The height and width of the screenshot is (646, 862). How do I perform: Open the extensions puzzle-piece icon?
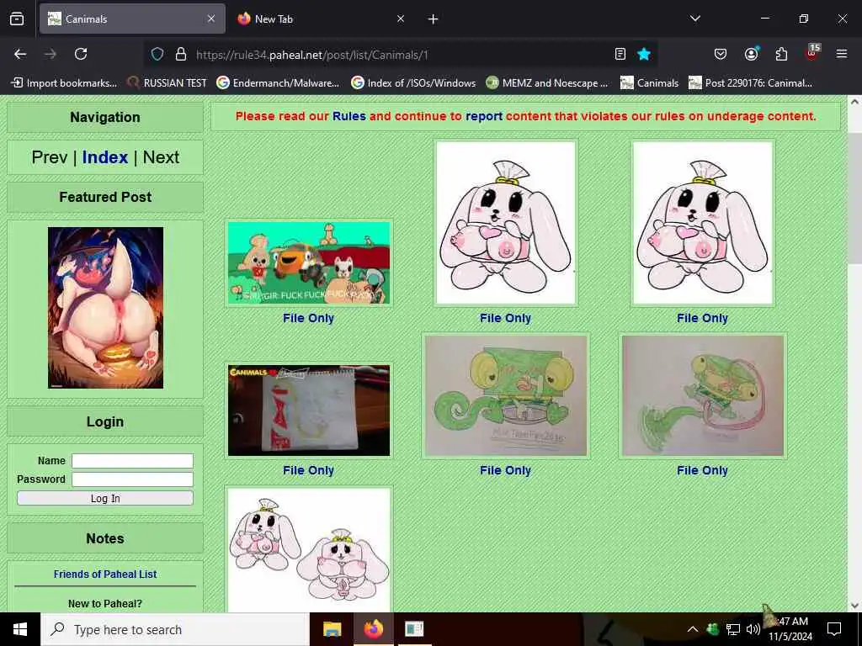781,54
